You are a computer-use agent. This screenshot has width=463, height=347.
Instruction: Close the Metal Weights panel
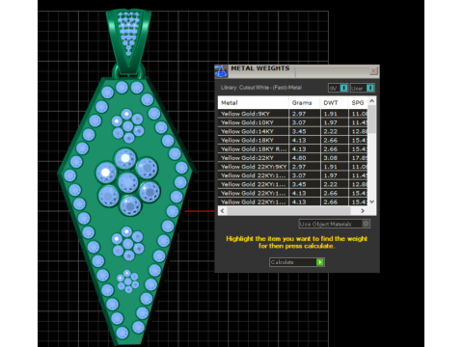pyautogui.click(x=373, y=70)
